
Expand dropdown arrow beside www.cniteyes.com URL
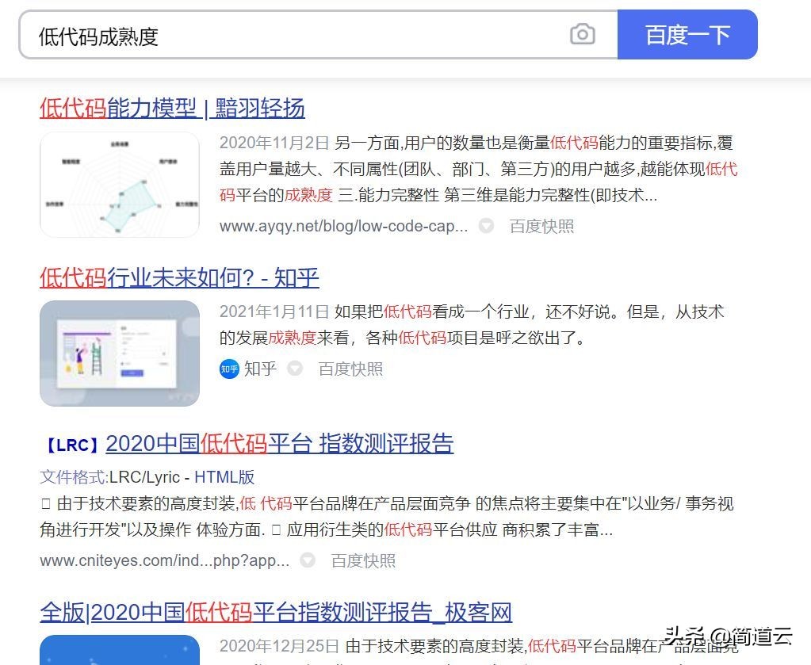tap(308, 560)
